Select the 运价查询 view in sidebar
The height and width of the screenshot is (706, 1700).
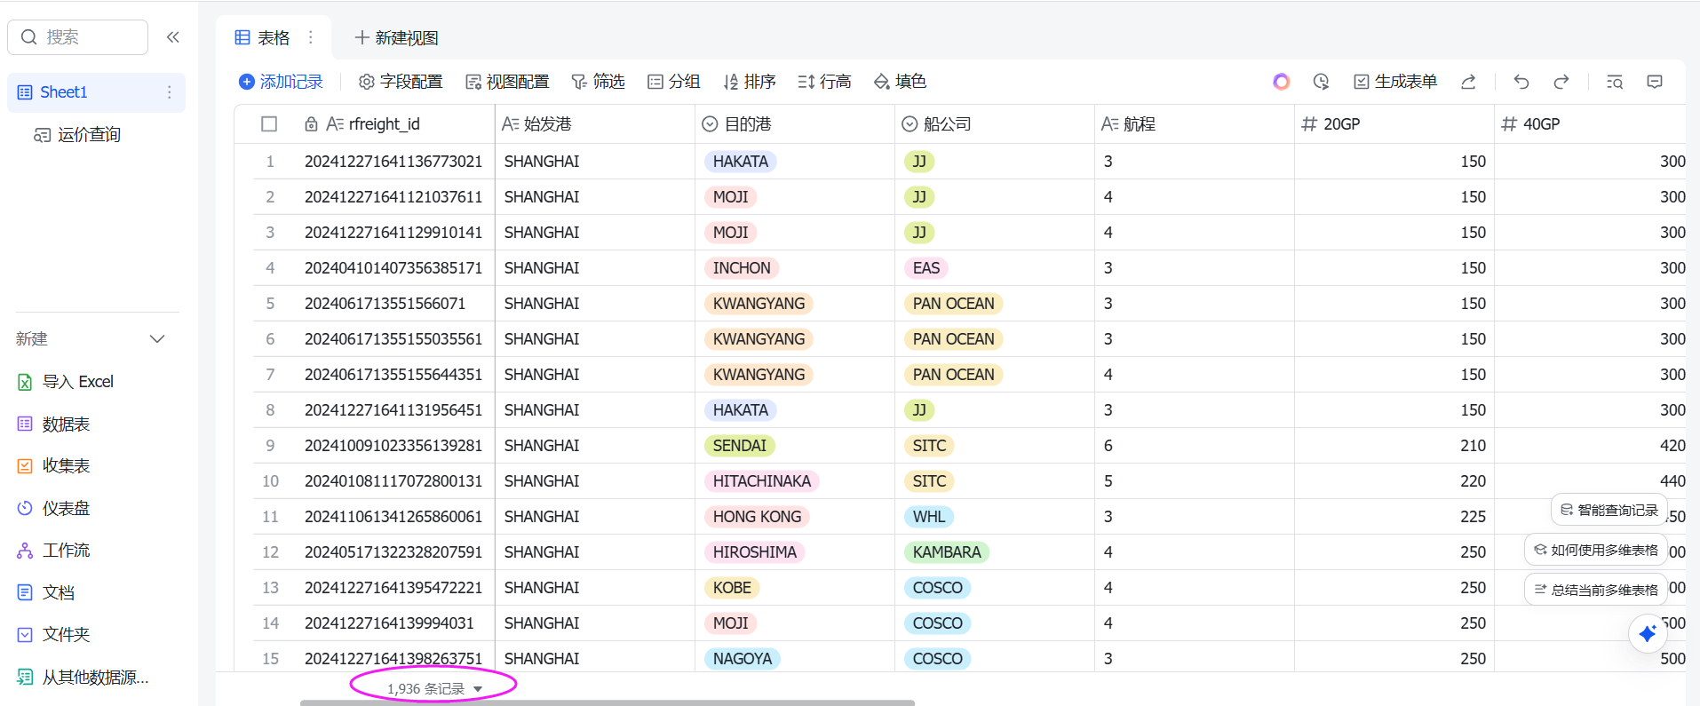coord(89,135)
